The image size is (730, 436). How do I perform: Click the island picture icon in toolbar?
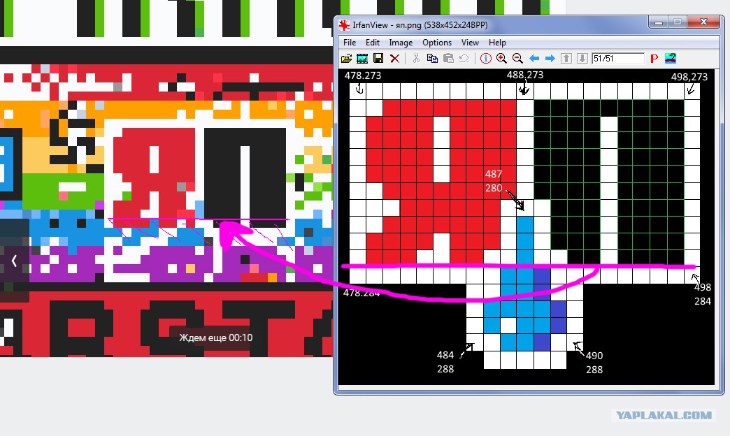pyautogui.click(x=671, y=58)
